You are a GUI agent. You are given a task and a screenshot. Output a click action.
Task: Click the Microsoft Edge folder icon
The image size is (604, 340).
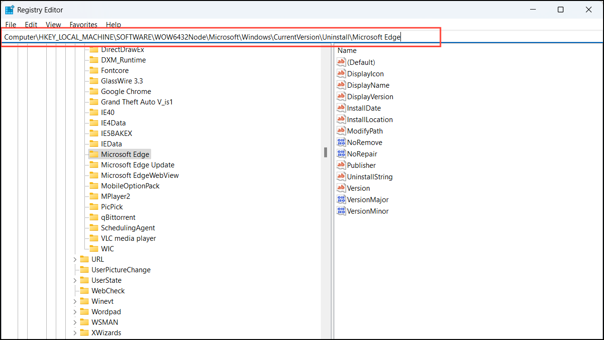93,154
